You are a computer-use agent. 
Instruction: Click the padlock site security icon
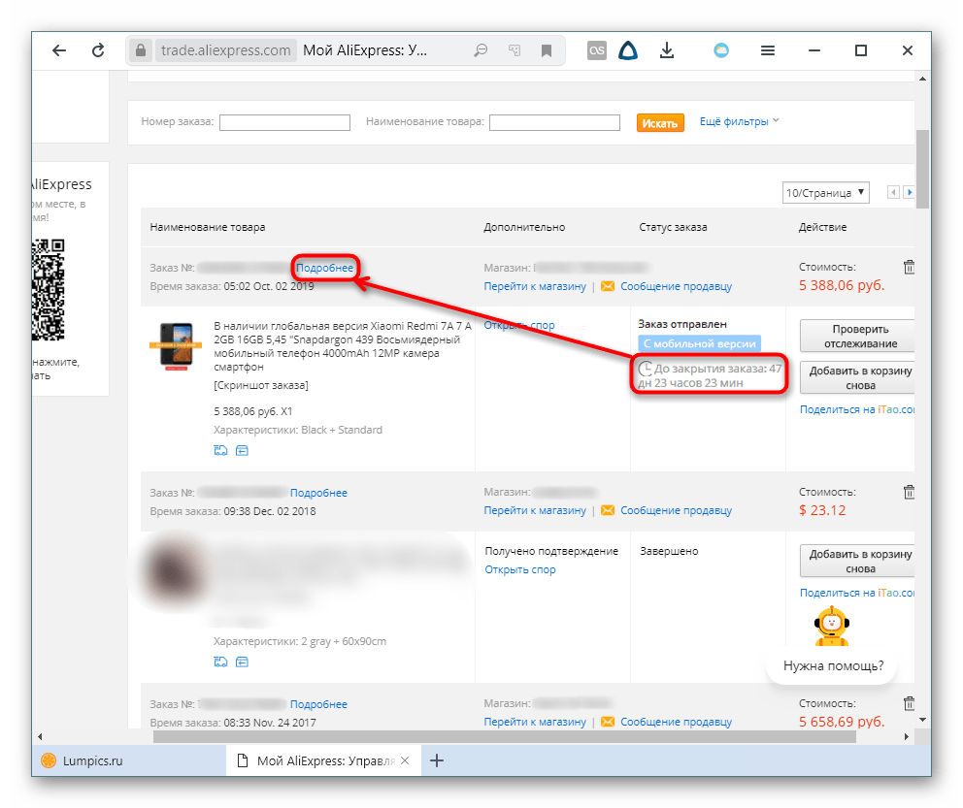pyautogui.click(x=141, y=50)
